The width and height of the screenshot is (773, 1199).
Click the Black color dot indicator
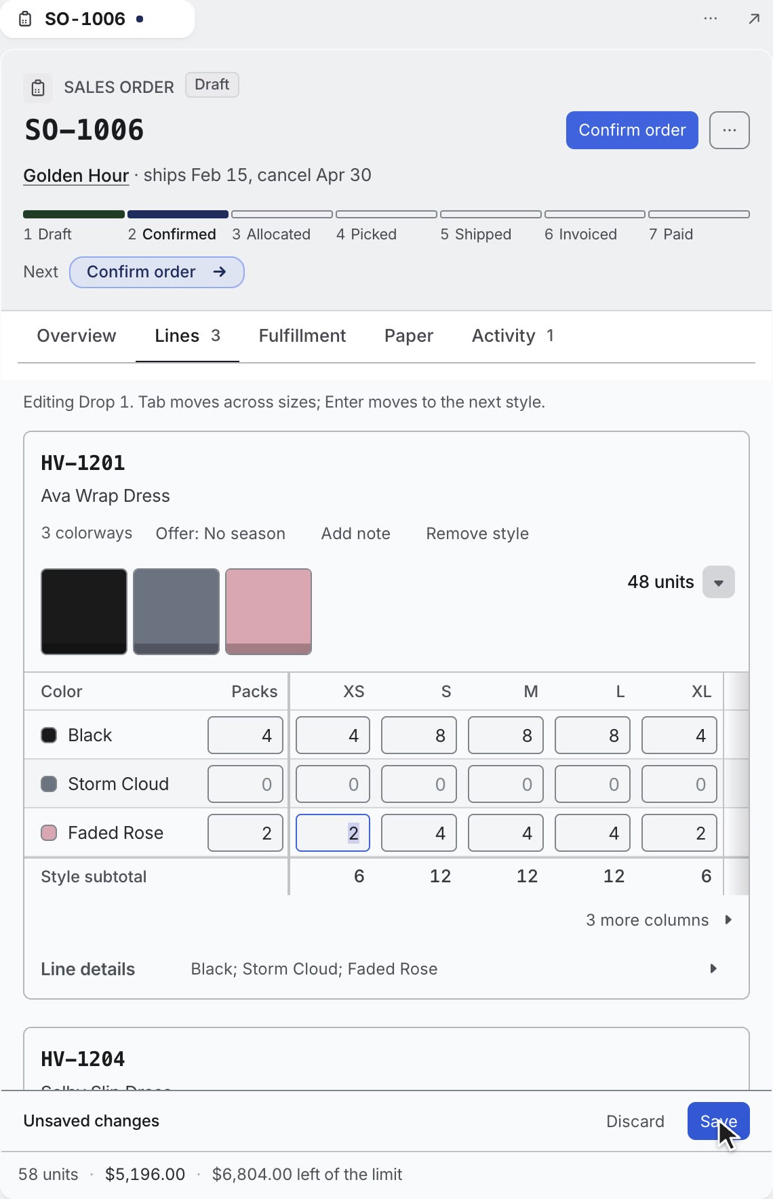tap(49, 735)
